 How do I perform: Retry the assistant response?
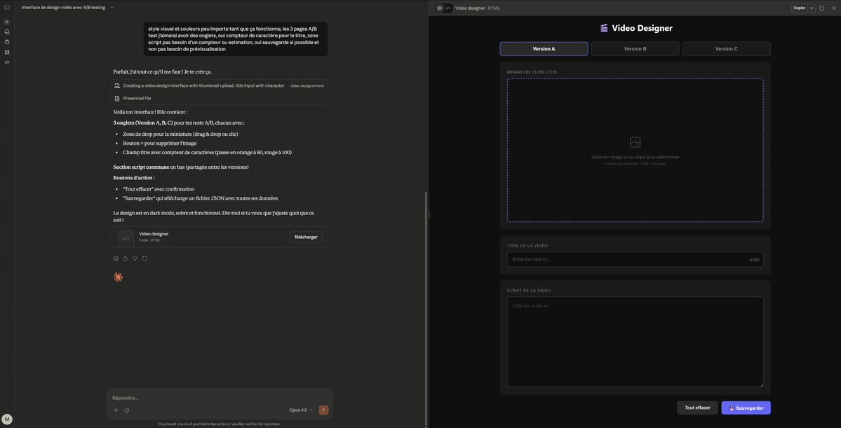pyautogui.click(x=144, y=258)
